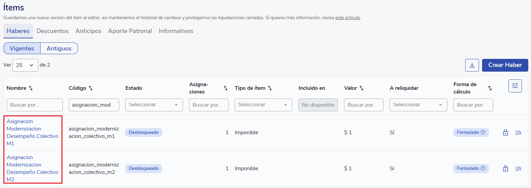This screenshot has height=188, width=531.
Task: Open the column settings filter icon
Action: (515, 86)
